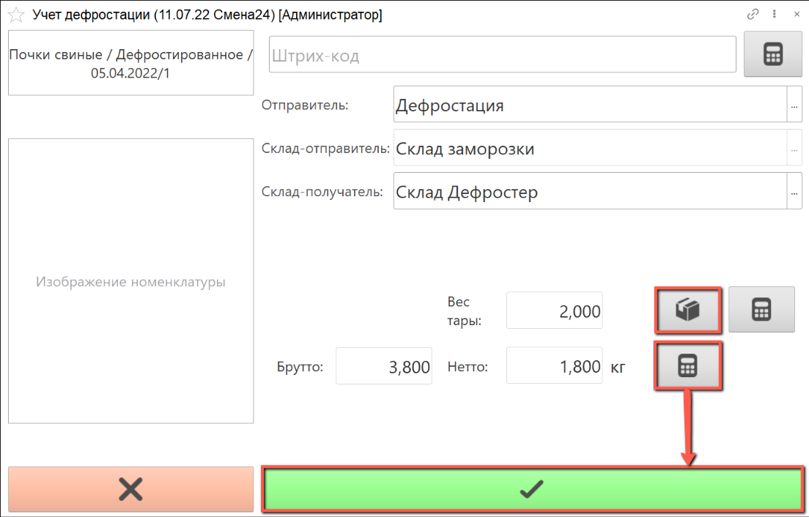Click the Нетто weight field
The width and height of the screenshot is (809, 517).
(555, 366)
